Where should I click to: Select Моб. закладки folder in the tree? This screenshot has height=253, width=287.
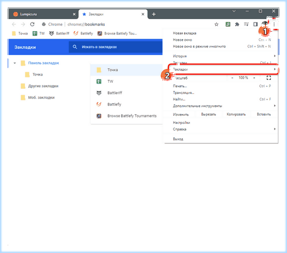(37, 98)
